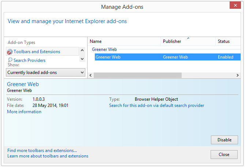Click the horizontal scrollbar right arrow
This screenshot has height=167, width=245.
pos(238,75)
